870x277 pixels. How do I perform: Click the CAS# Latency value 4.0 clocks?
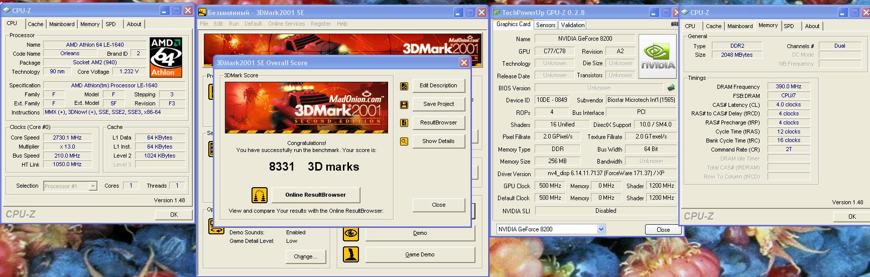coord(788,104)
